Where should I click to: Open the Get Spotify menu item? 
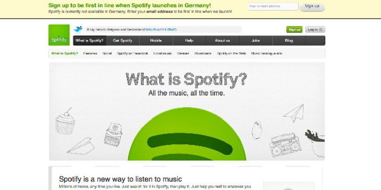pyautogui.click(x=123, y=41)
